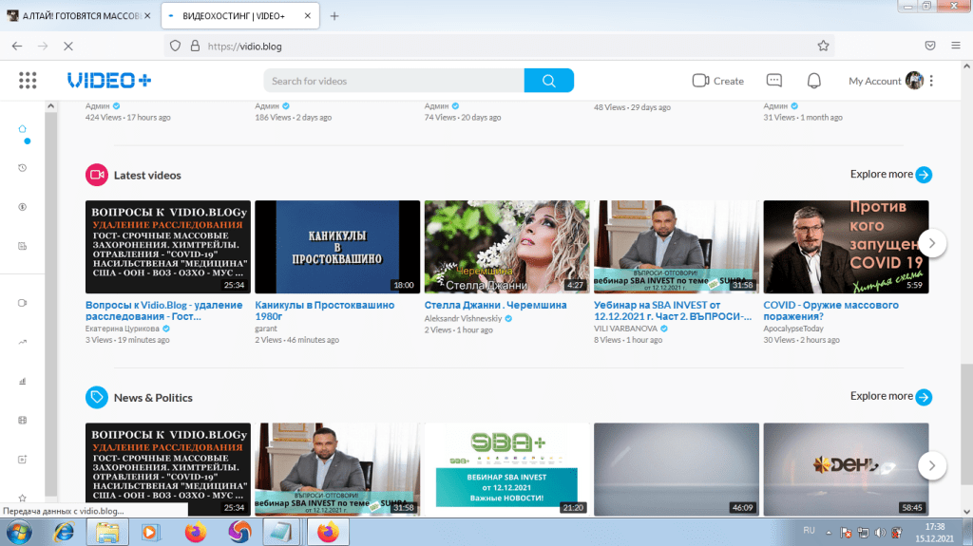Click the VIDEO+ logo
Screen dimensions: 973x546
click(x=108, y=81)
